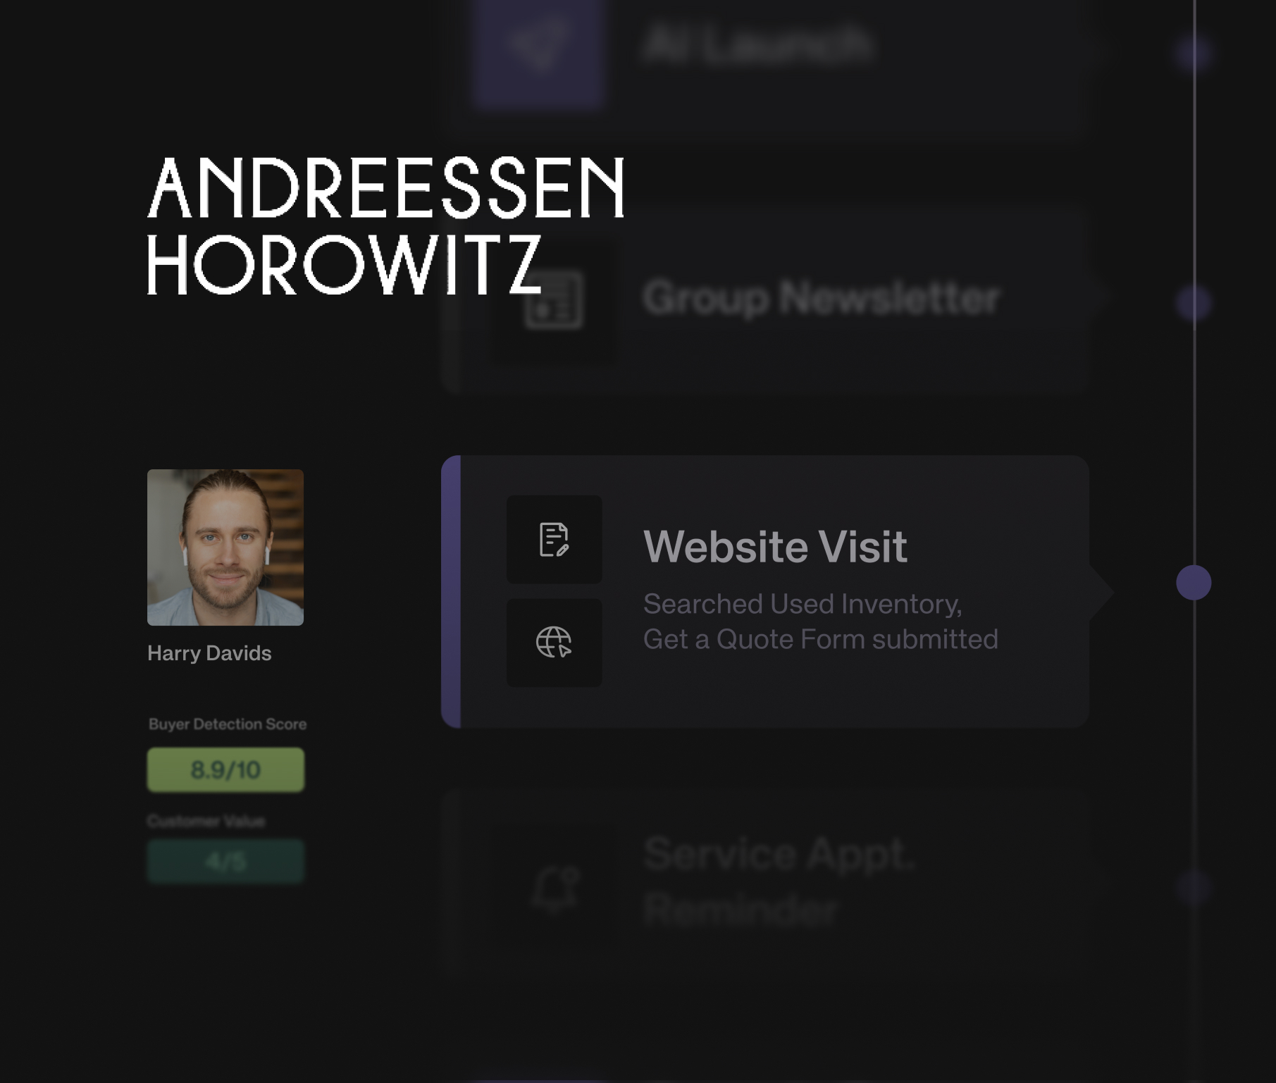1276x1083 pixels.
Task: Click the form edit document icon
Action: pyautogui.click(x=554, y=540)
